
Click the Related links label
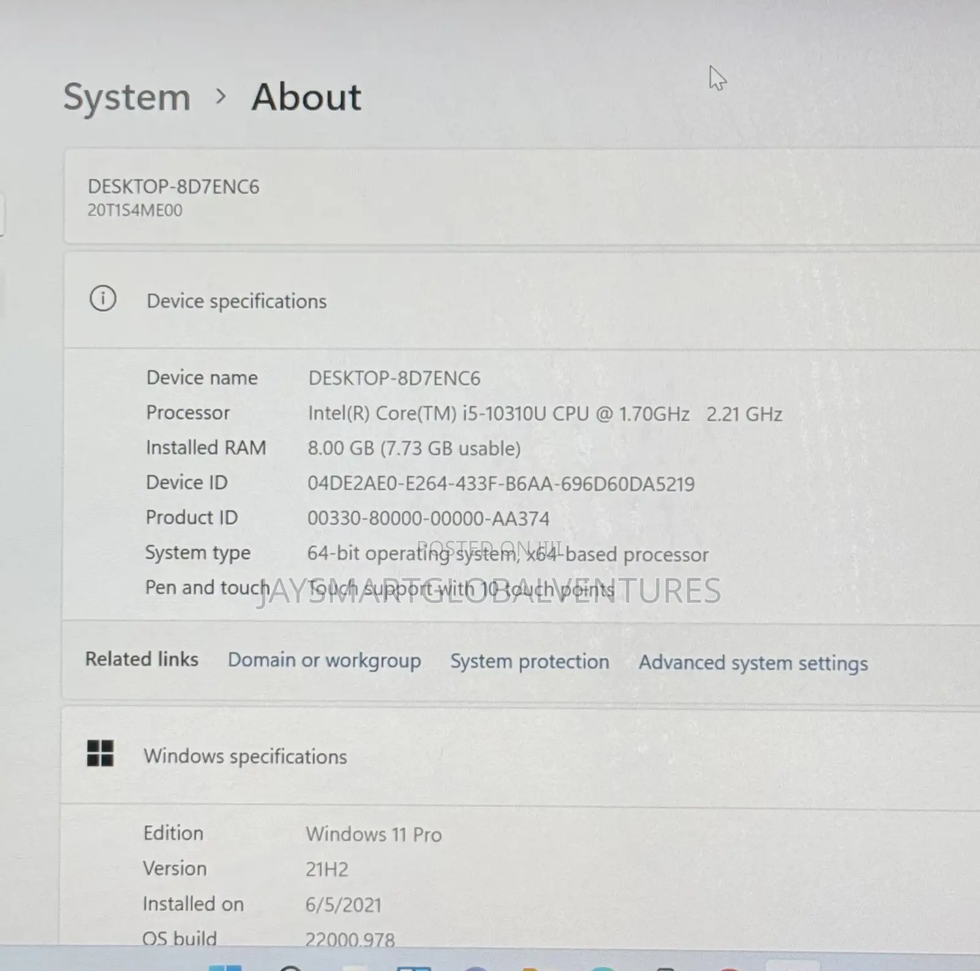pos(142,659)
